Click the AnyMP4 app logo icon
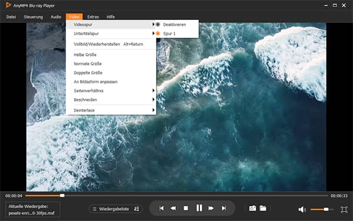The height and width of the screenshot is (221, 353). [x=8, y=5]
